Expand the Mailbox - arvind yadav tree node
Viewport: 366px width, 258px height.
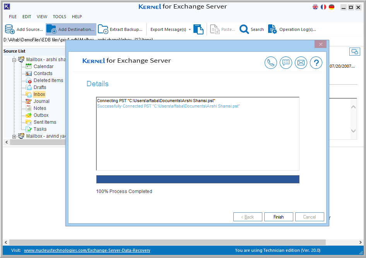point(14,137)
